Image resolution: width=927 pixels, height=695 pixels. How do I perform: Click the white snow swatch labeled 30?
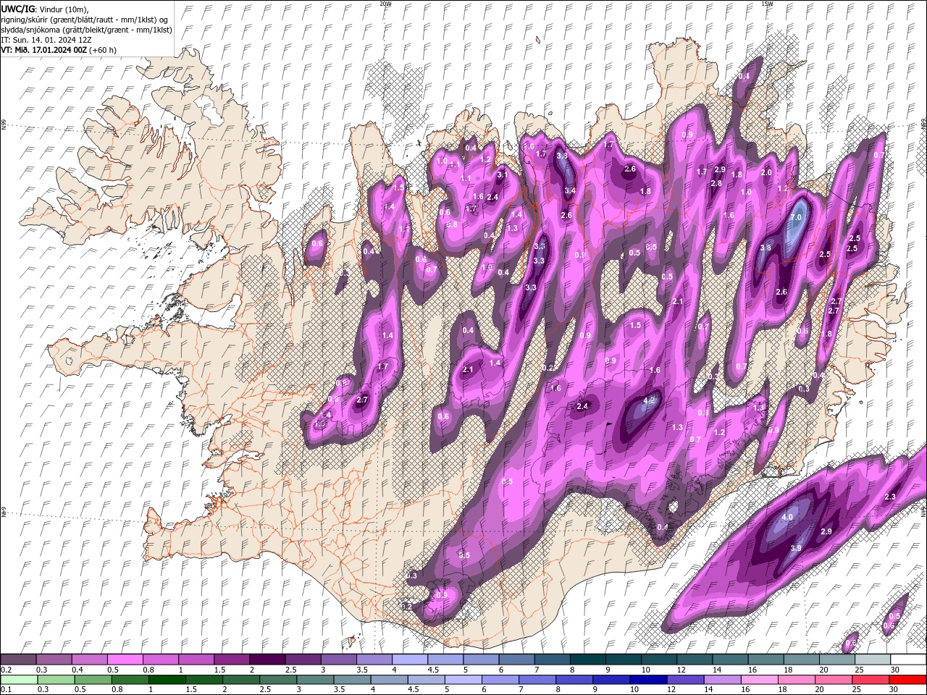click(908, 660)
